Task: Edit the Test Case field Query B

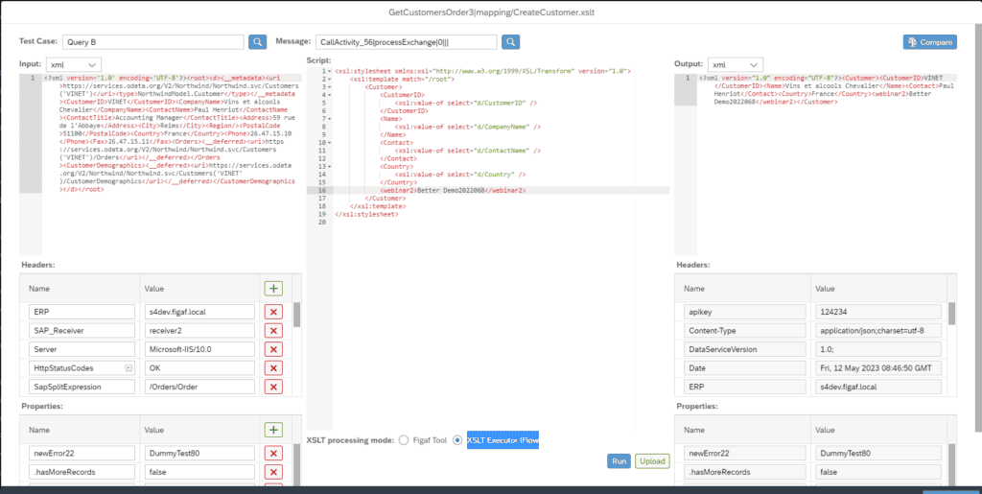Action: tap(153, 42)
